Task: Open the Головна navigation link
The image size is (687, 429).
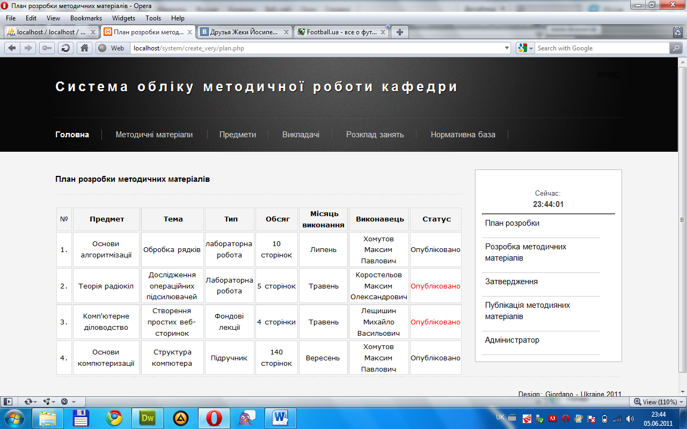Action: click(x=72, y=135)
